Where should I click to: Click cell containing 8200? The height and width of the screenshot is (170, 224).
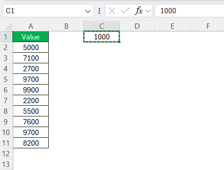pyautogui.click(x=31, y=143)
